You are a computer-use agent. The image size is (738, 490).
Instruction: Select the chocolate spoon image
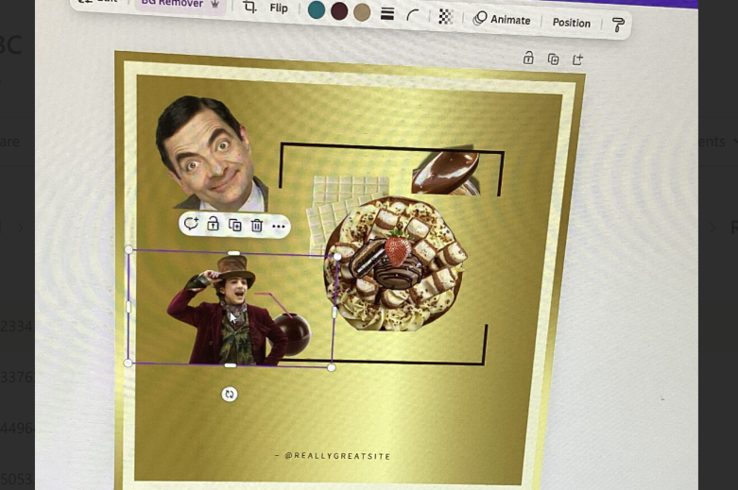446,172
